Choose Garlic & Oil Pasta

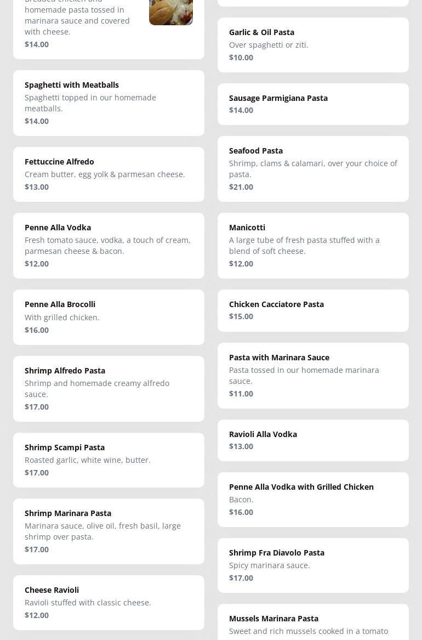point(313,44)
